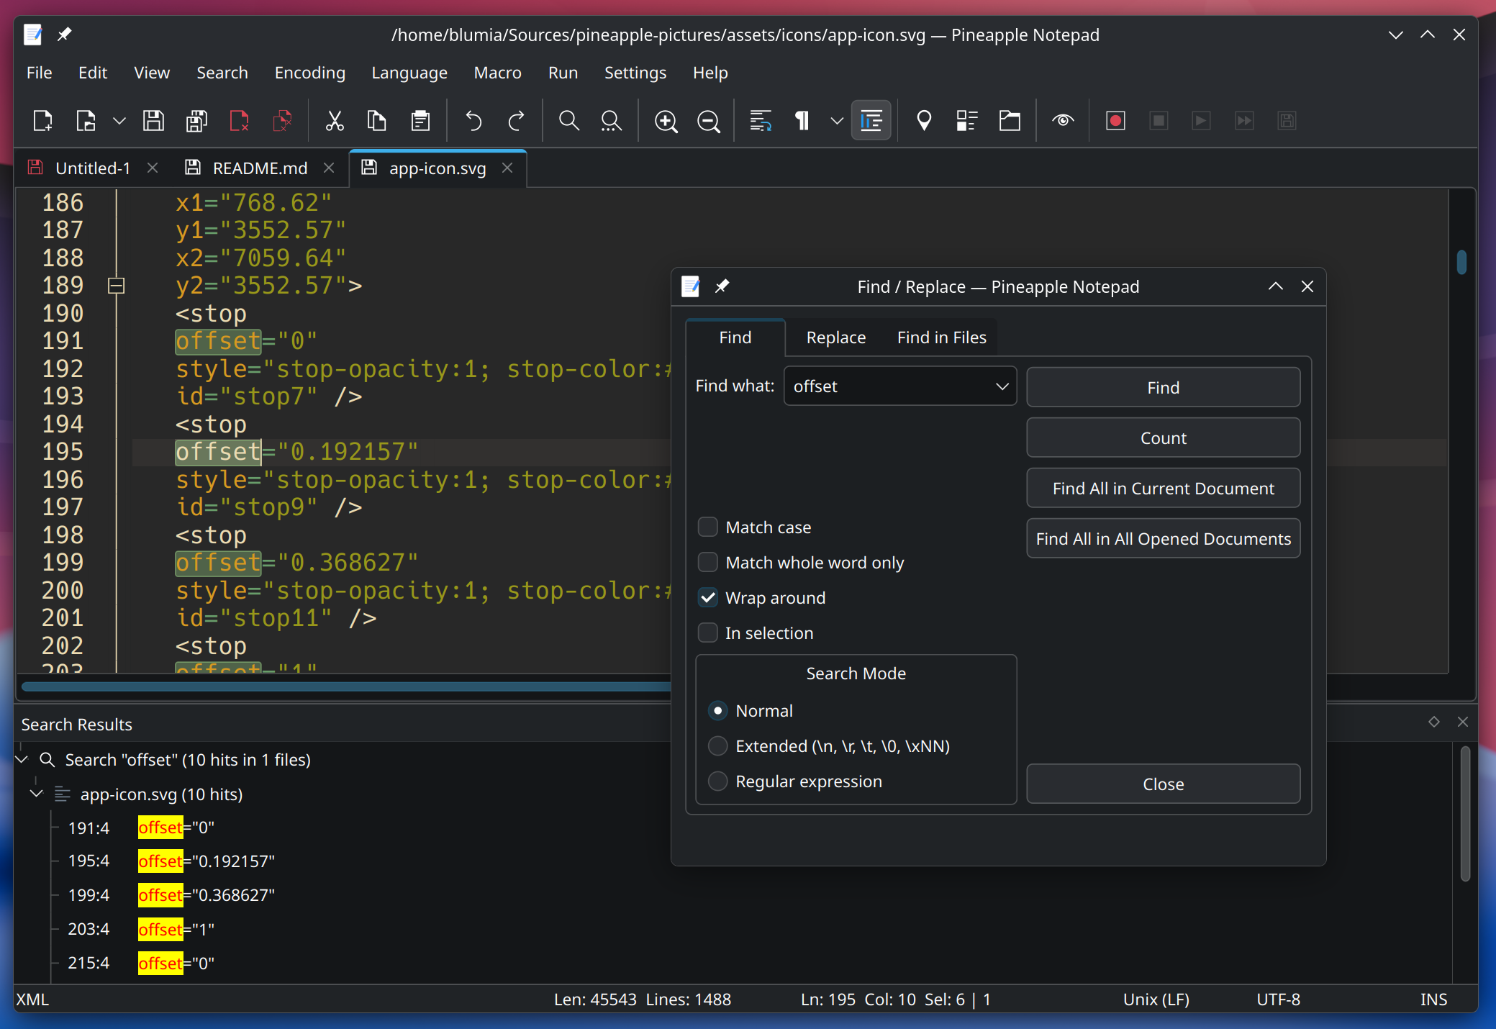
Task: Click the Redo arrow icon
Action: tap(516, 120)
